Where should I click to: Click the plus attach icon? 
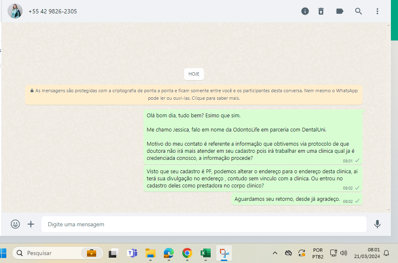pos(31,224)
